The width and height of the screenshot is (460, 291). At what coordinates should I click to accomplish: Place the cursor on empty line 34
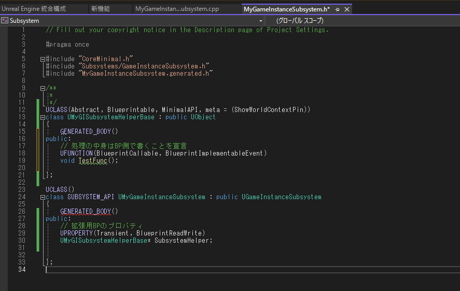tap(252, 269)
